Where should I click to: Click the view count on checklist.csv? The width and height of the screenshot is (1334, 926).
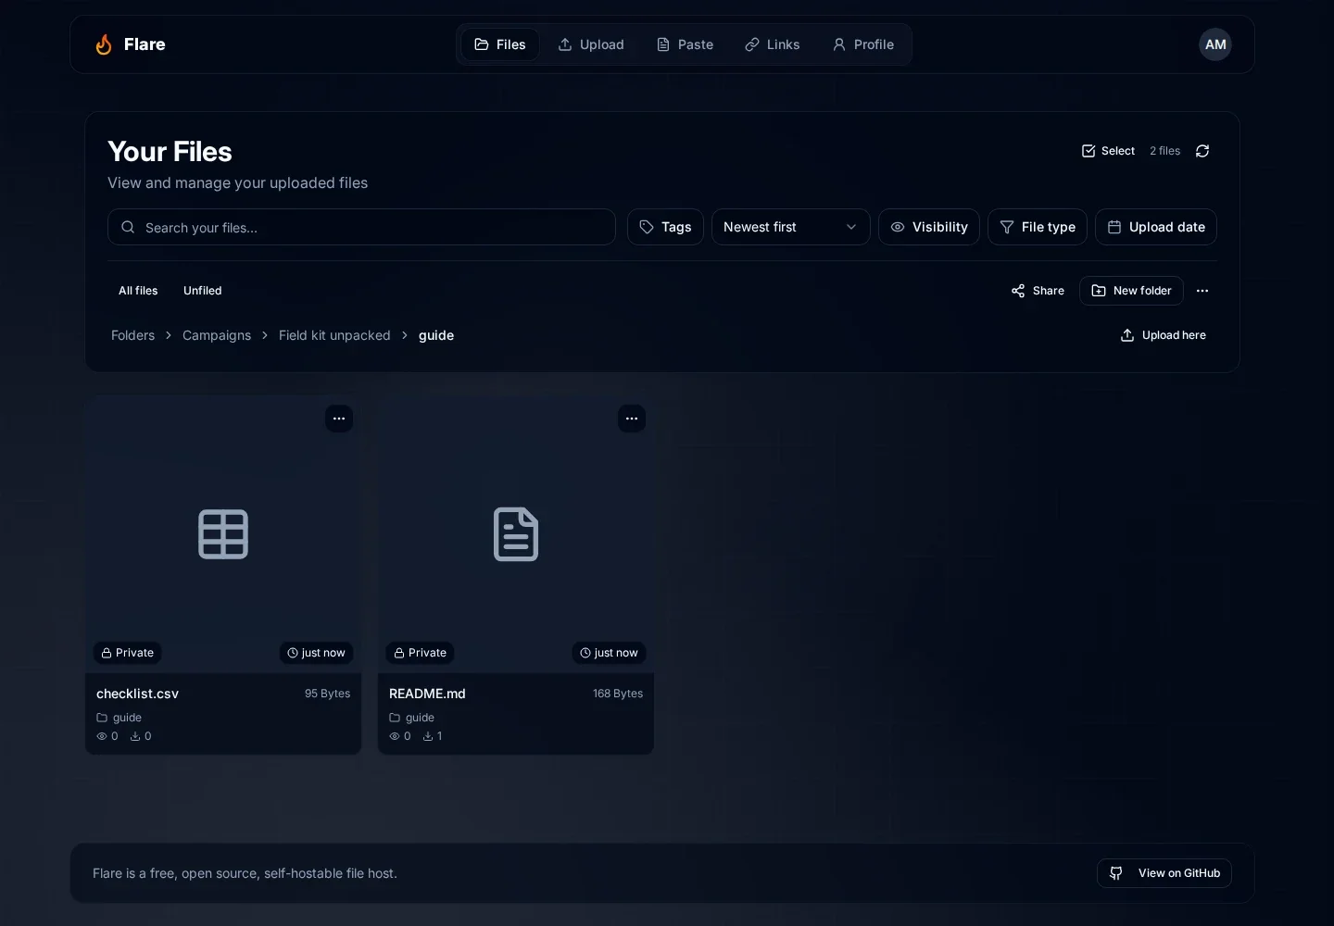(x=107, y=736)
